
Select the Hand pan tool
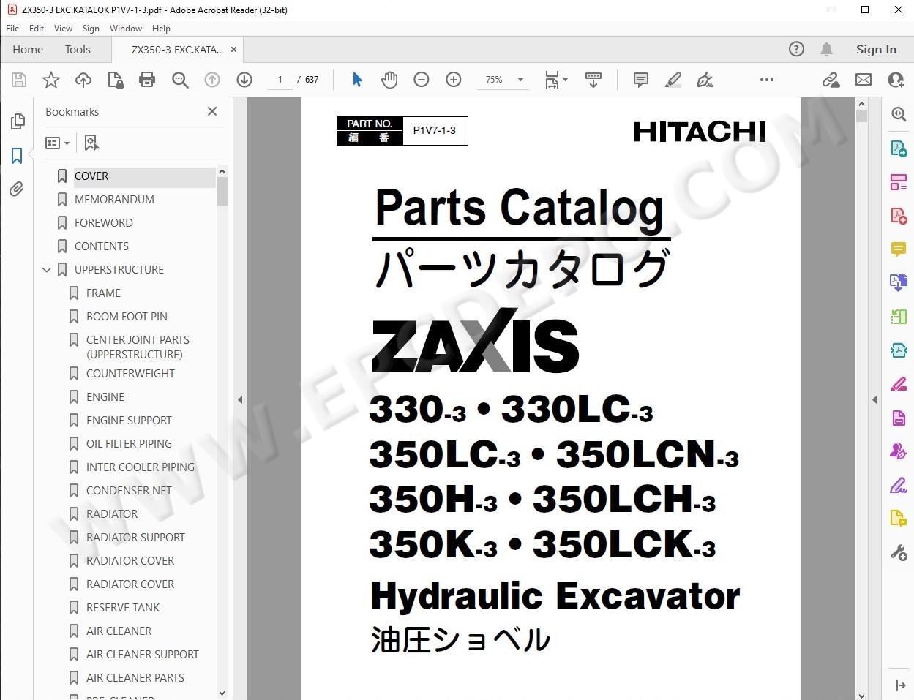[389, 80]
